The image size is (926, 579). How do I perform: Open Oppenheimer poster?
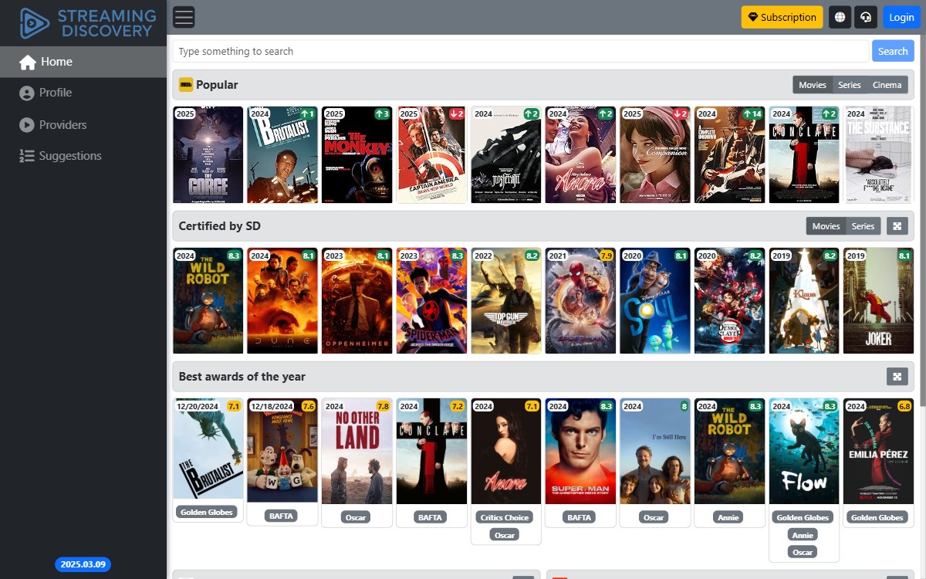pos(357,301)
